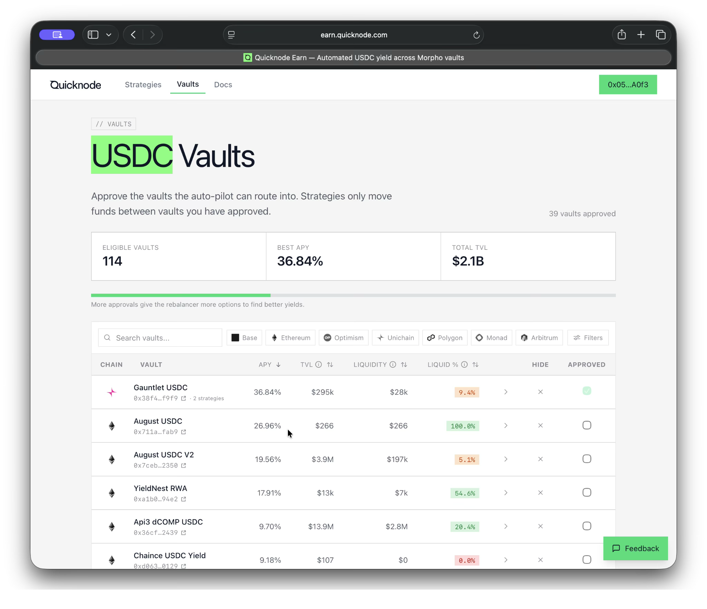Expand the Gauntlet USDC row chevron
This screenshot has height=609, width=707.
coord(506,392)
